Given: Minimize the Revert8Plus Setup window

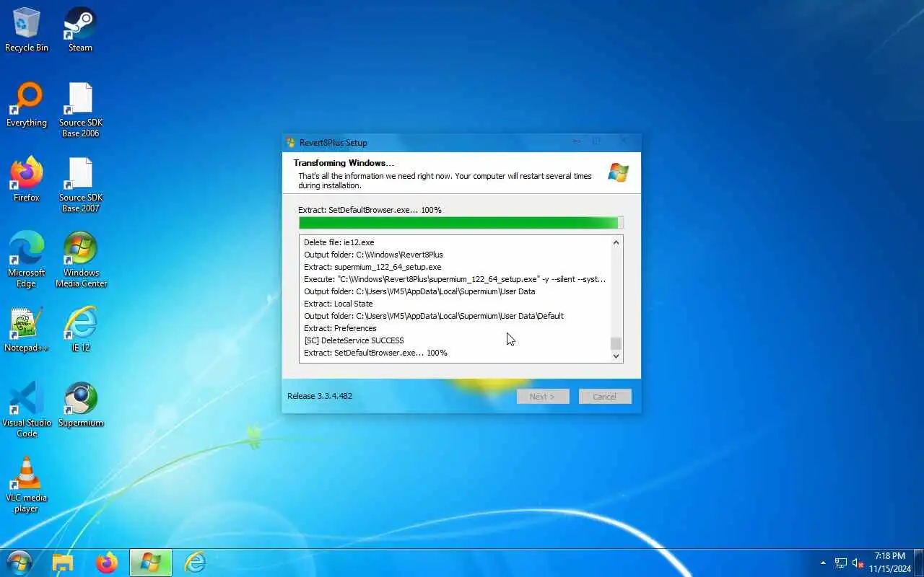Looking at the screenshot, I should (x=576, y=141).
